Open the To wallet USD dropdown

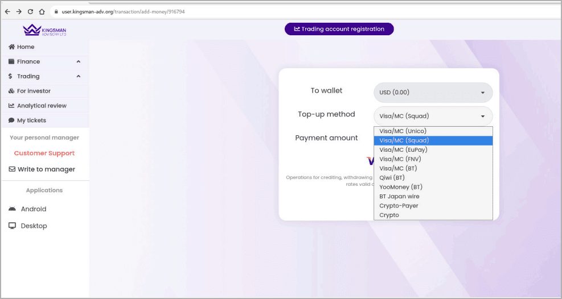(433, 93)
